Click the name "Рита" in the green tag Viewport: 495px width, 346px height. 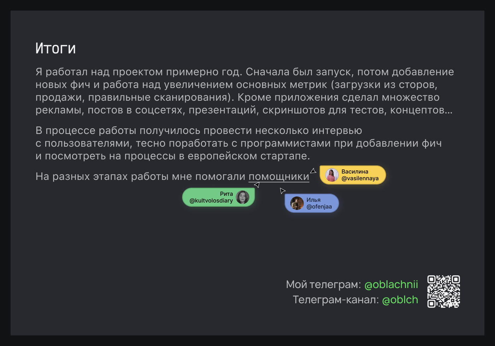tap(226, 194)
